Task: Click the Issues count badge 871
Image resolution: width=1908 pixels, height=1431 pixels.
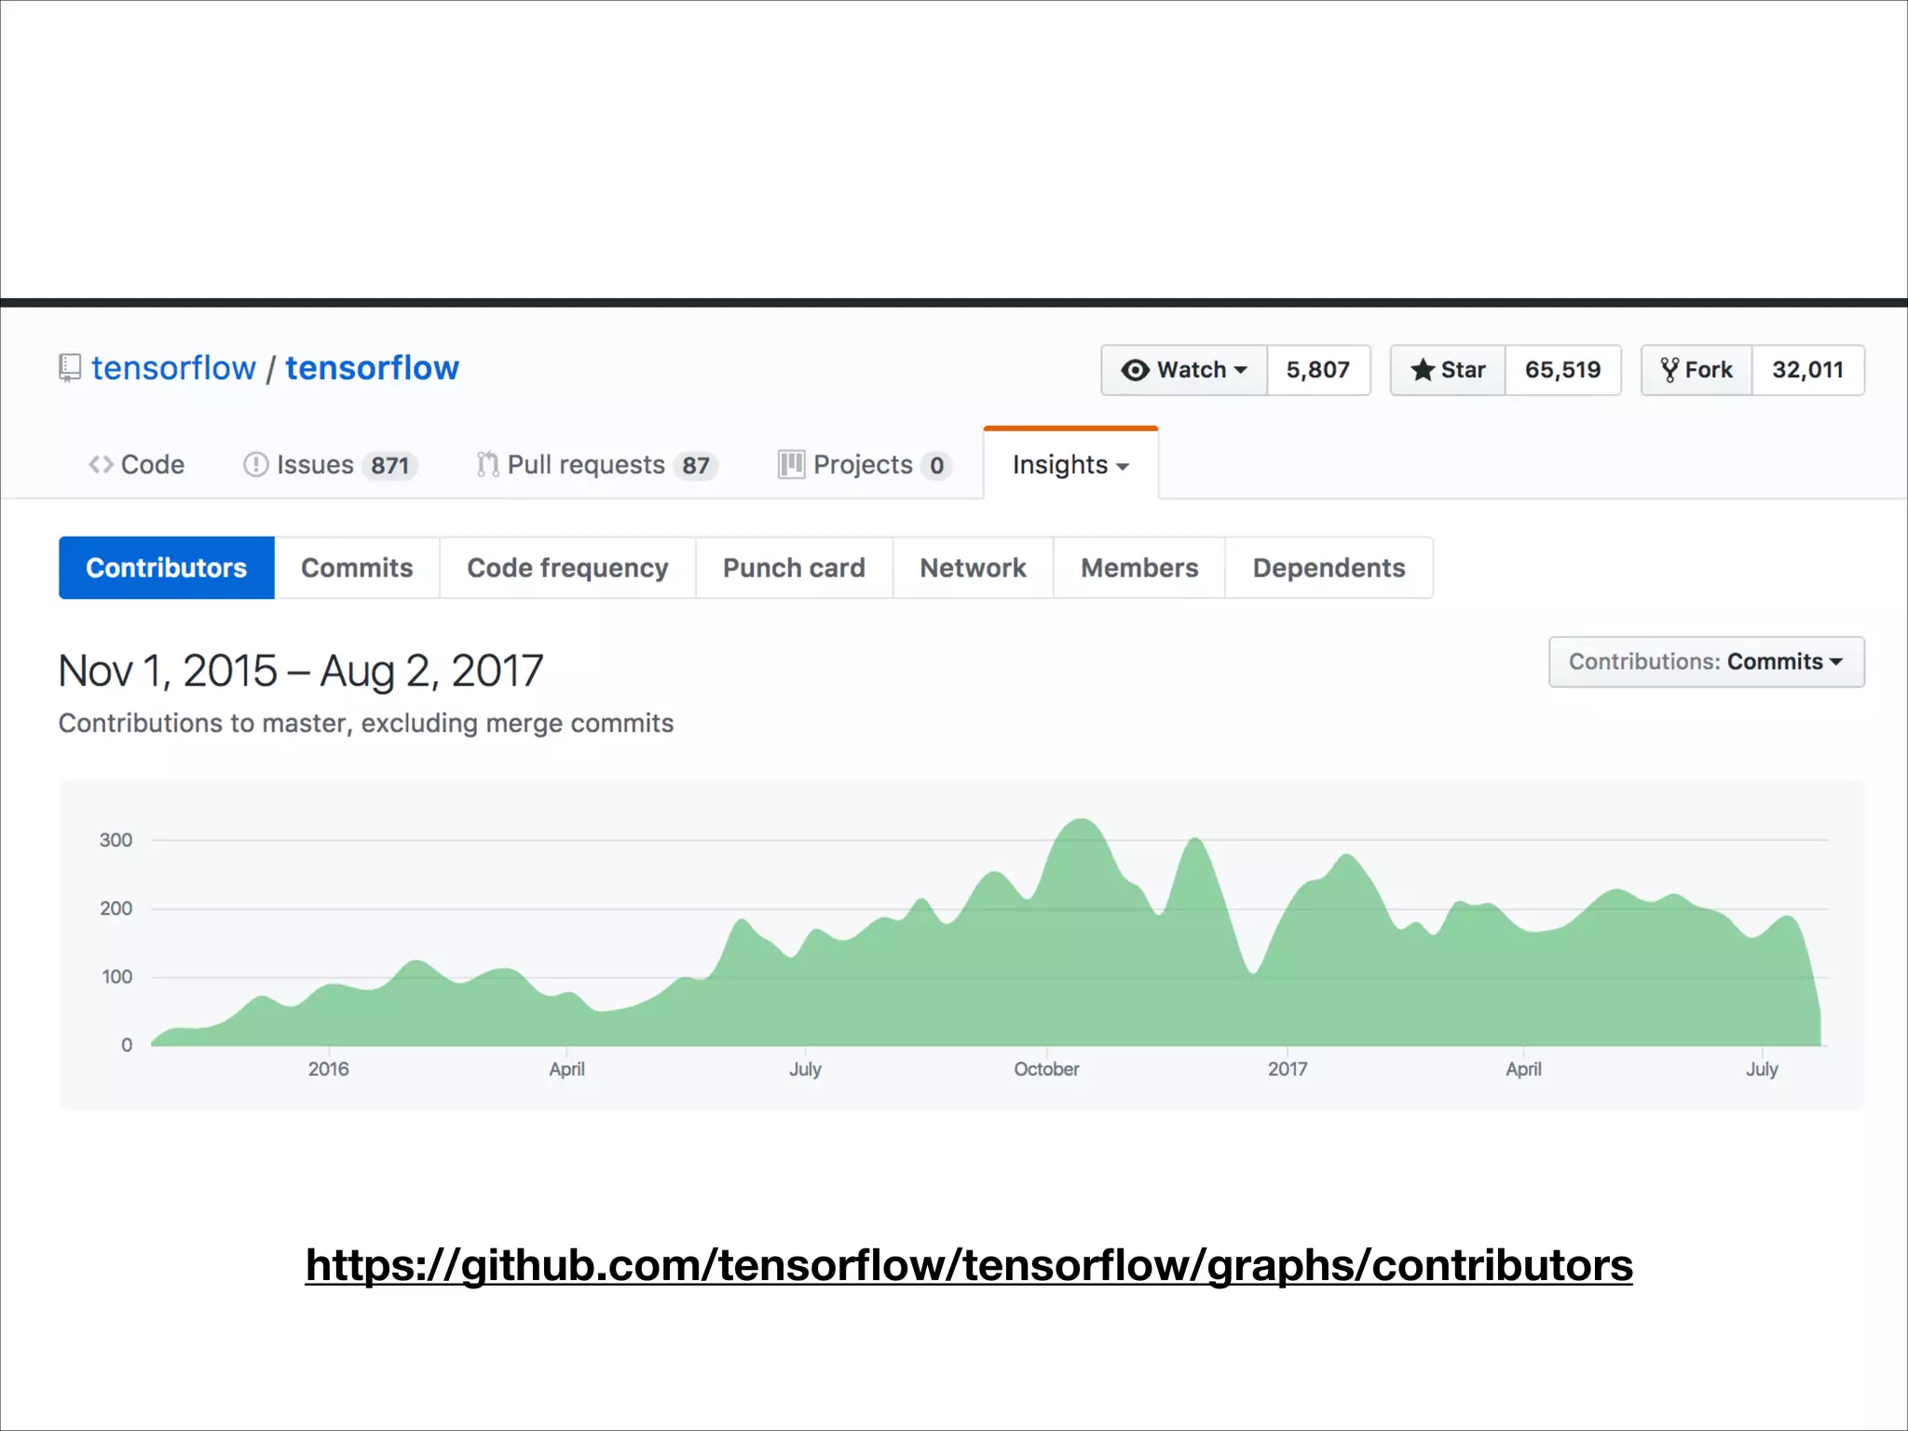Action: [x=389, y=465]
